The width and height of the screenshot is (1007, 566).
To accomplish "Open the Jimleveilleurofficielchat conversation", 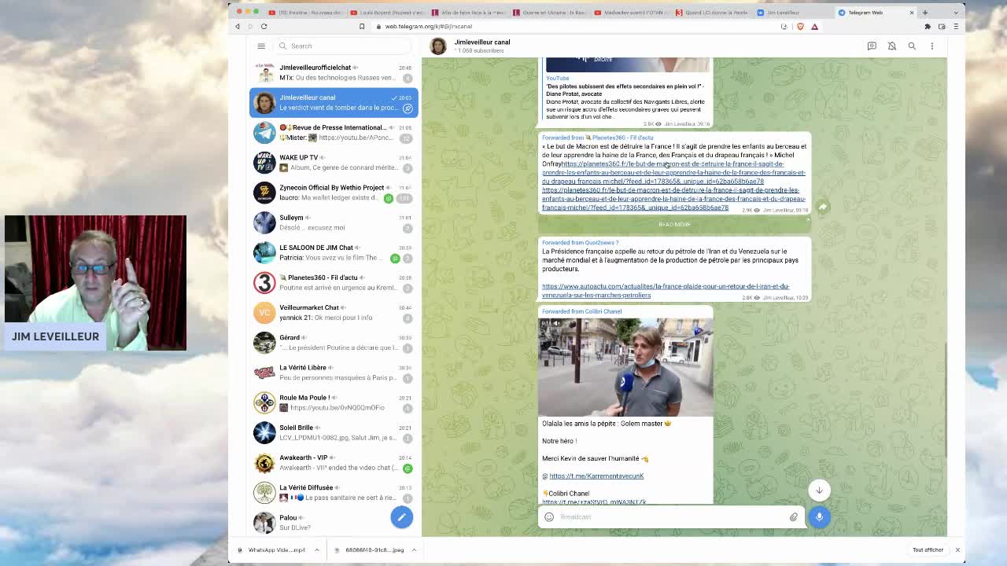I will coord(334,72).
